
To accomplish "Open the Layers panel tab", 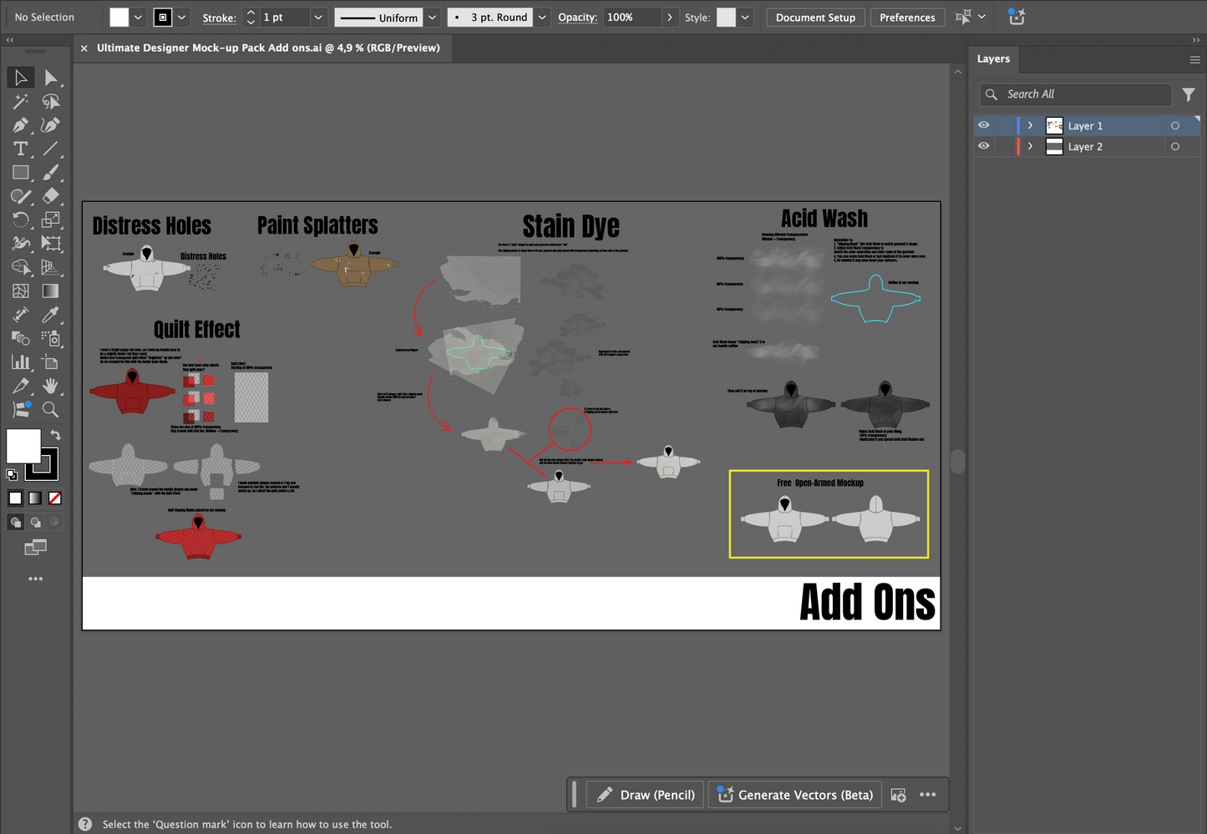I will pyautogui.click(x=993, y=58).
